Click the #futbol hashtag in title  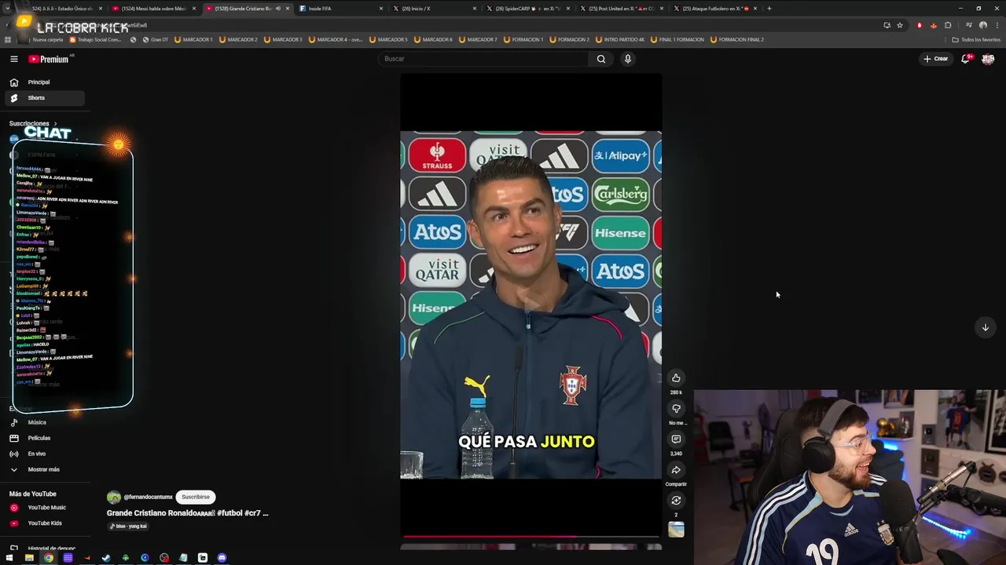(229, 513)
